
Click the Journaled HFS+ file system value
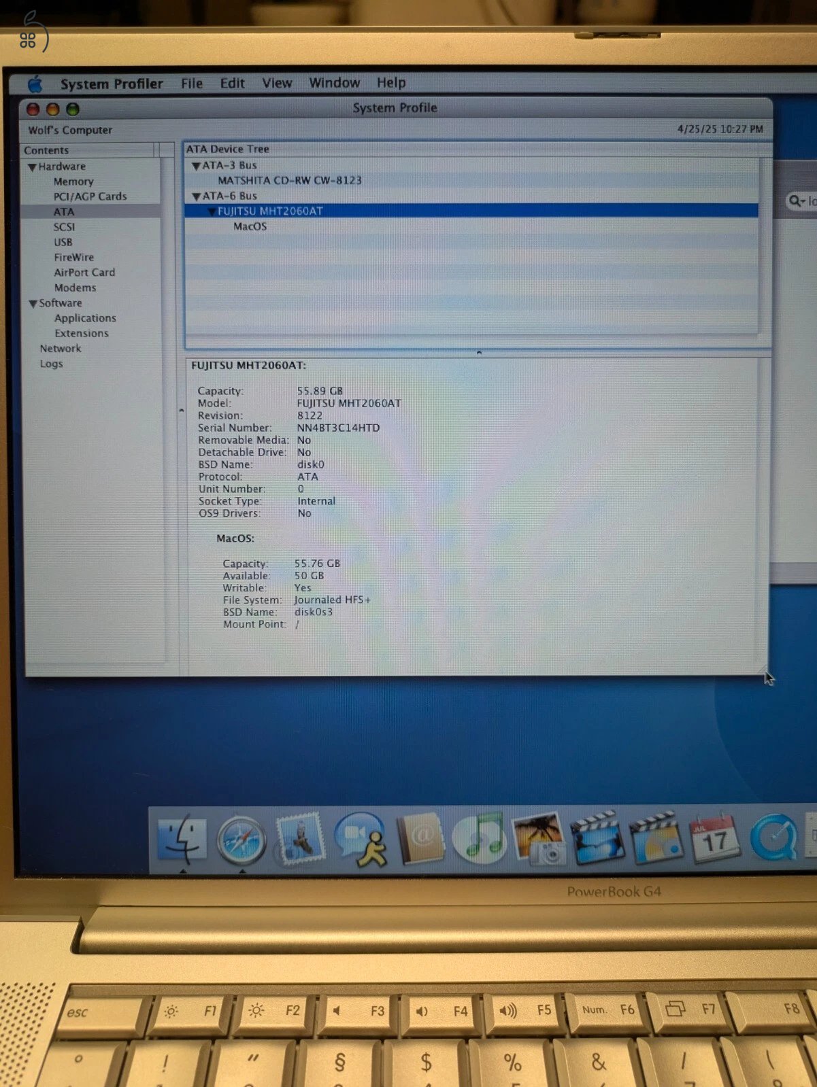click(x=332, y=600)
